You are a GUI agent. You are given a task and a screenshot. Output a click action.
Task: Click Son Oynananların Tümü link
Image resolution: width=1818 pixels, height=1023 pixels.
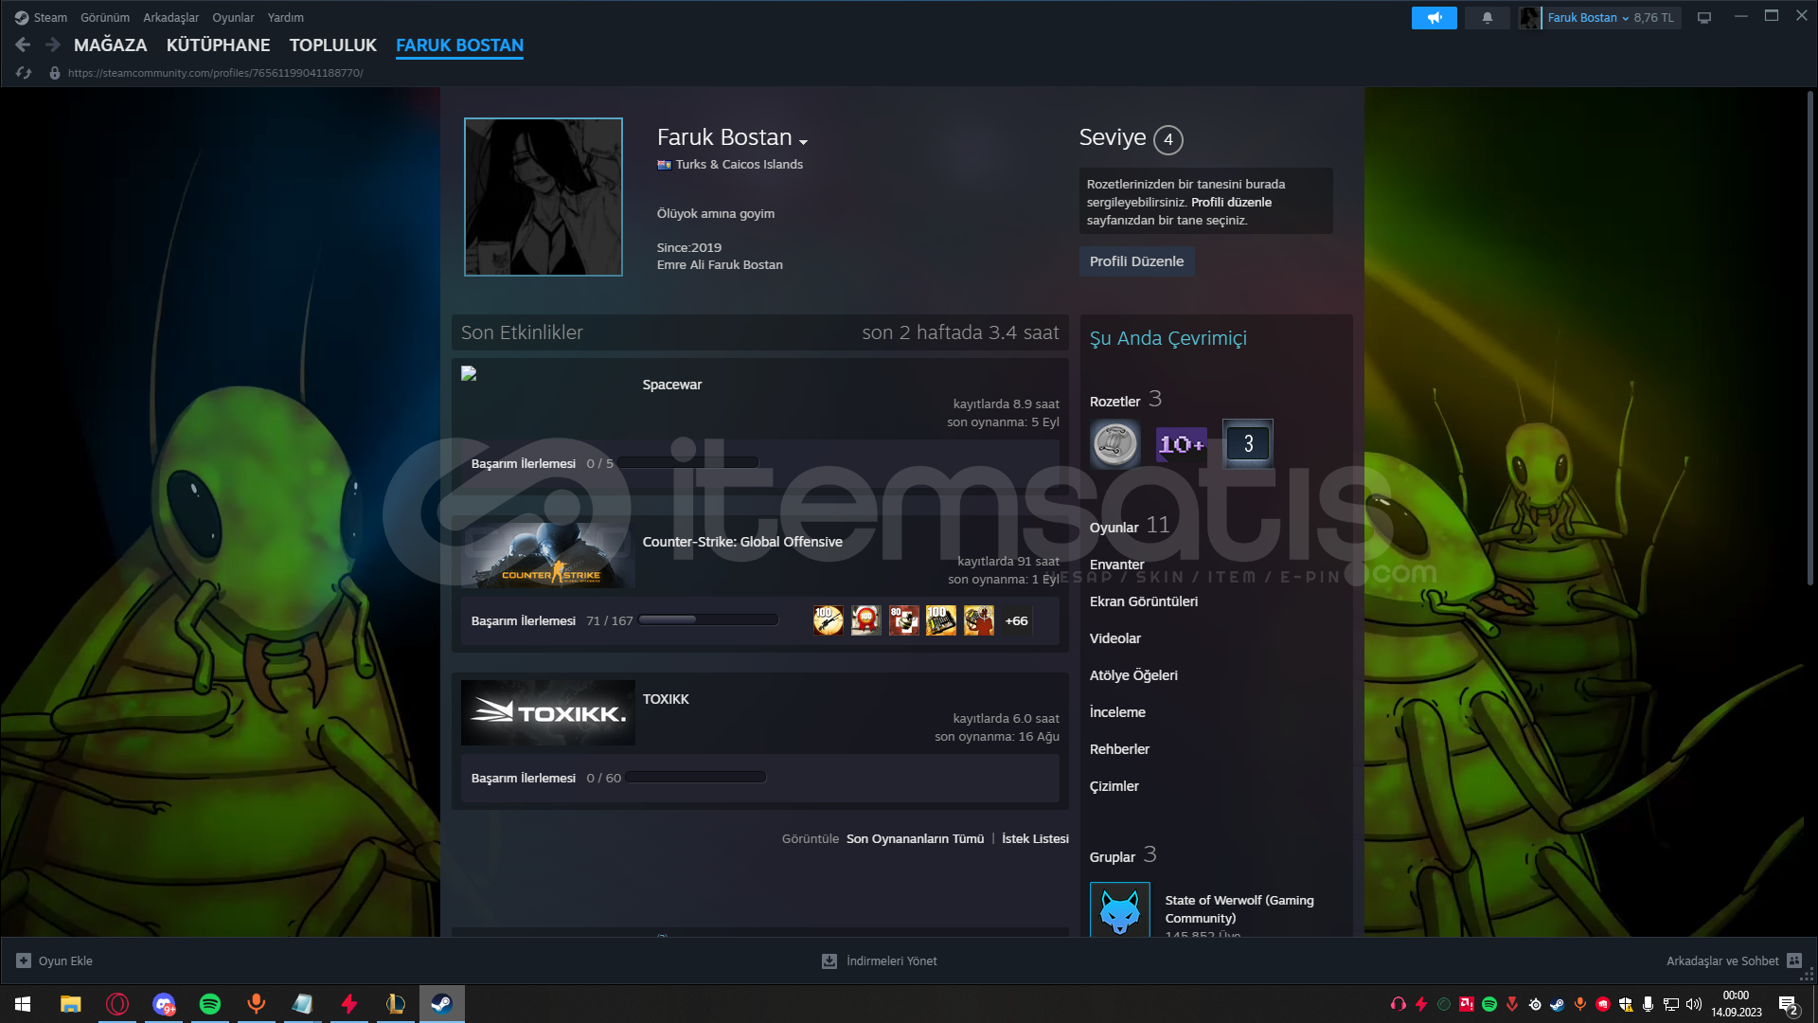click(x=915, y=838)
